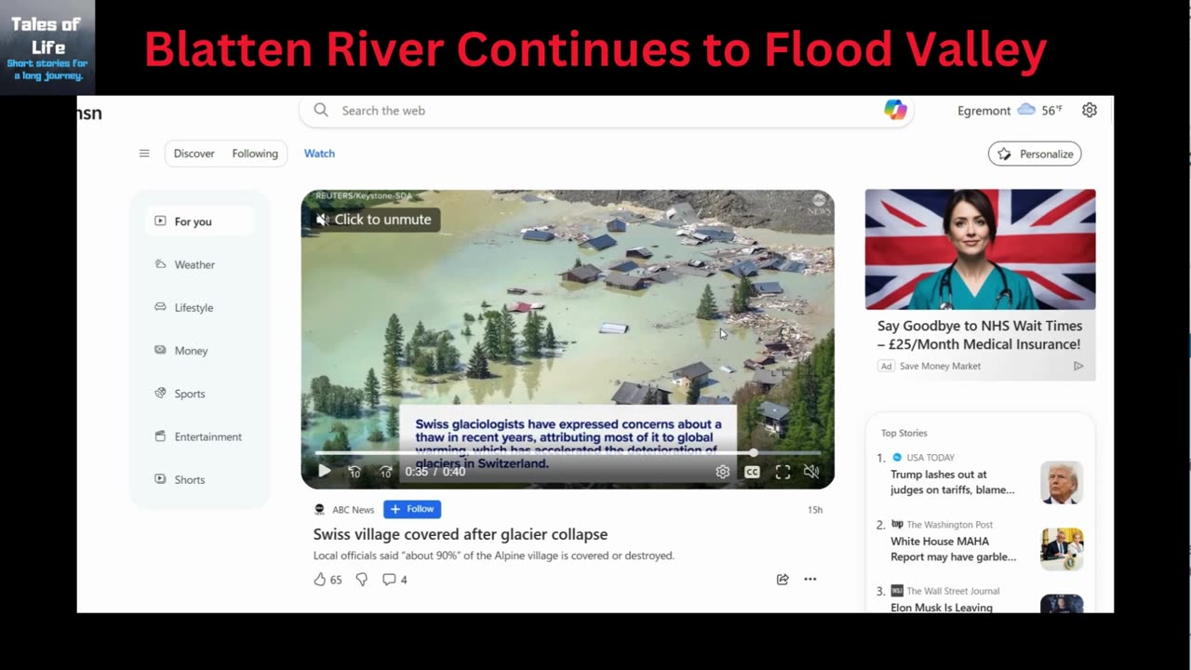Viewport: 1191px width, 670px height.
Task: Open the Copilot icon in search bar
Action: [x=895, y=110]
